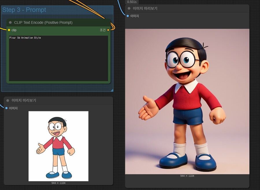This screenshot has width=260, height=190.
Task: Click the 944 × 1104 label under the 3D image
Action: pos(187,176)
